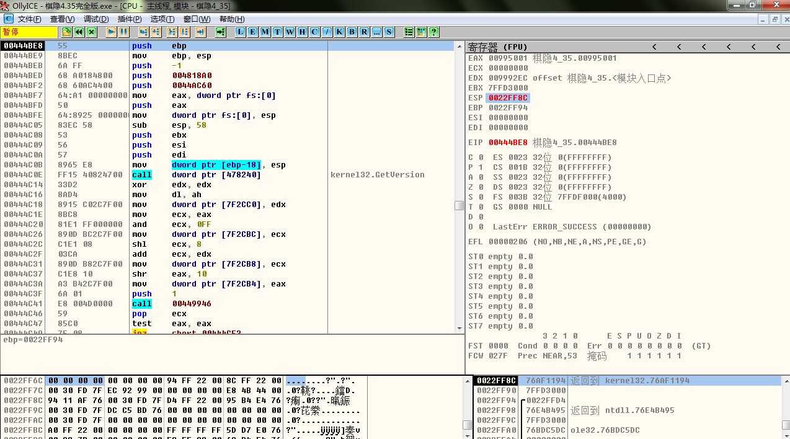
Task: Click the Open file toolbar icon
Action: click(66, 32)
